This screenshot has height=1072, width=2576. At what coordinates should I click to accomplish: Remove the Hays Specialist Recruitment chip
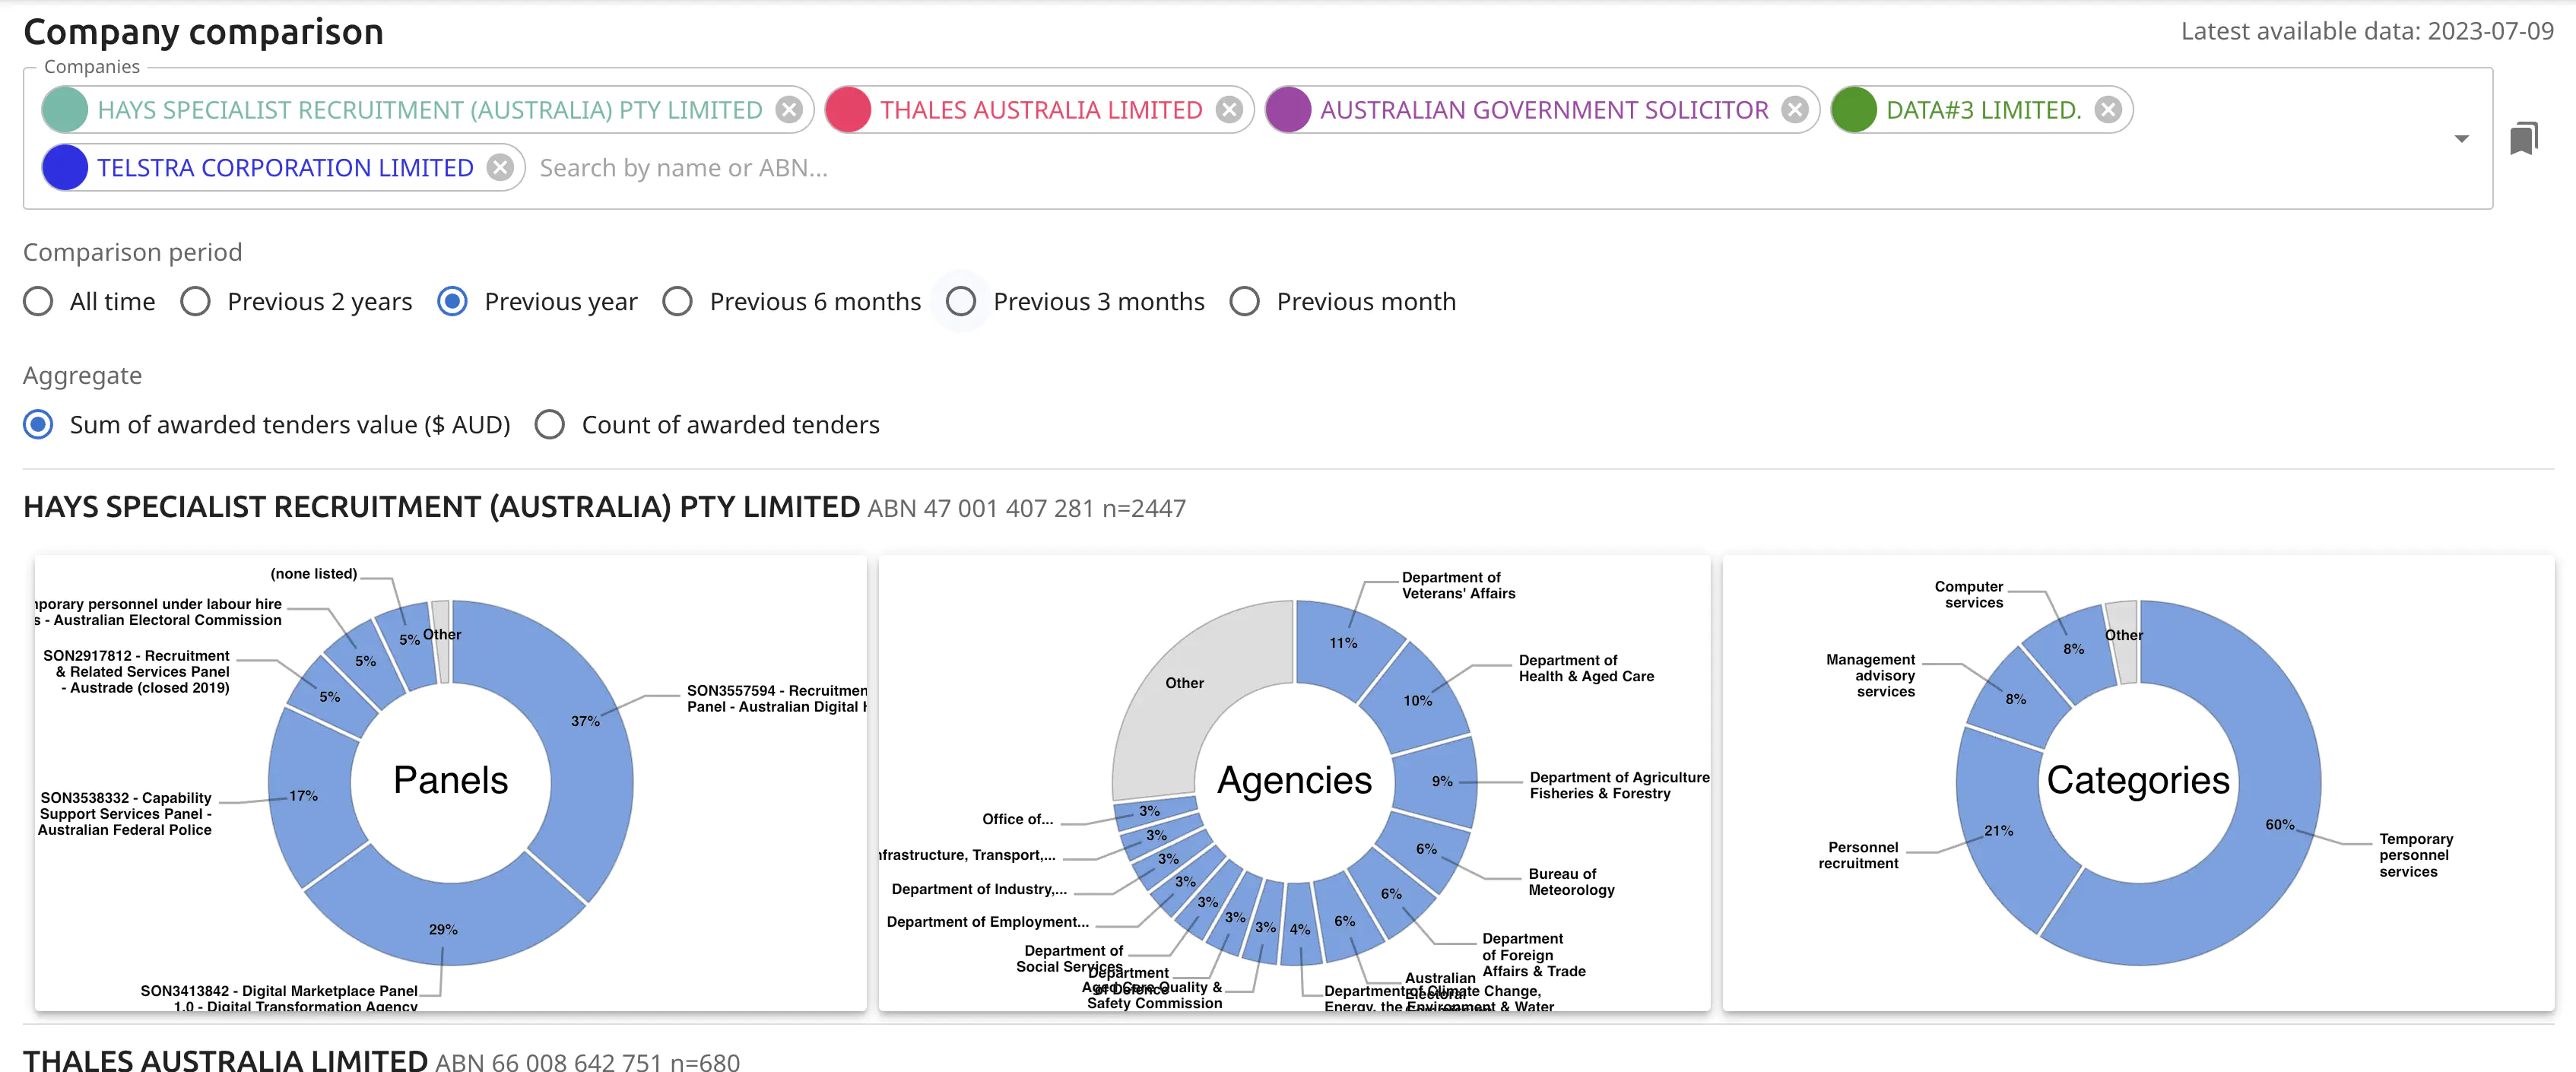[x=789, y=110]
